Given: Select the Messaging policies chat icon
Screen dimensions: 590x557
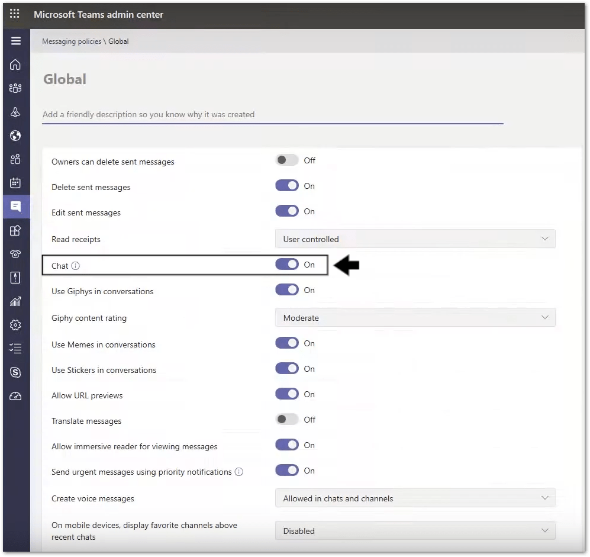Looking at the screenshot, I should [x=15, y=207].
